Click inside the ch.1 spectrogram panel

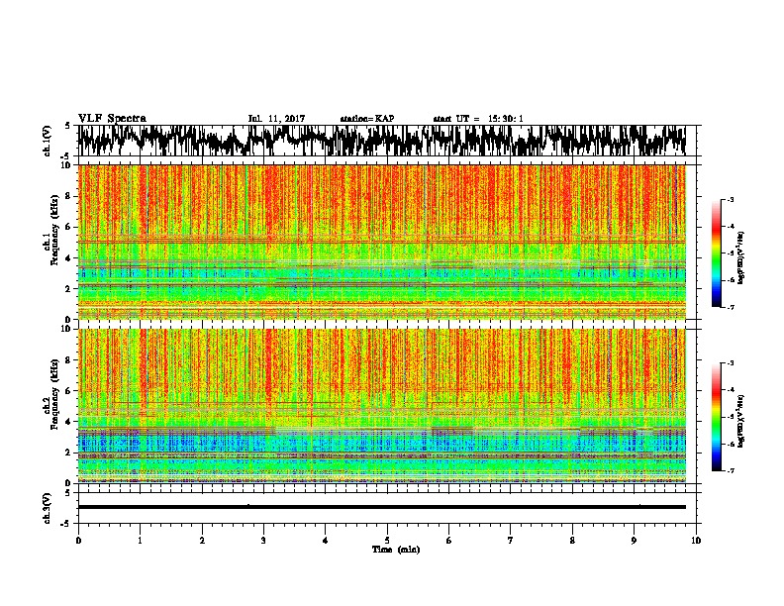381,242
